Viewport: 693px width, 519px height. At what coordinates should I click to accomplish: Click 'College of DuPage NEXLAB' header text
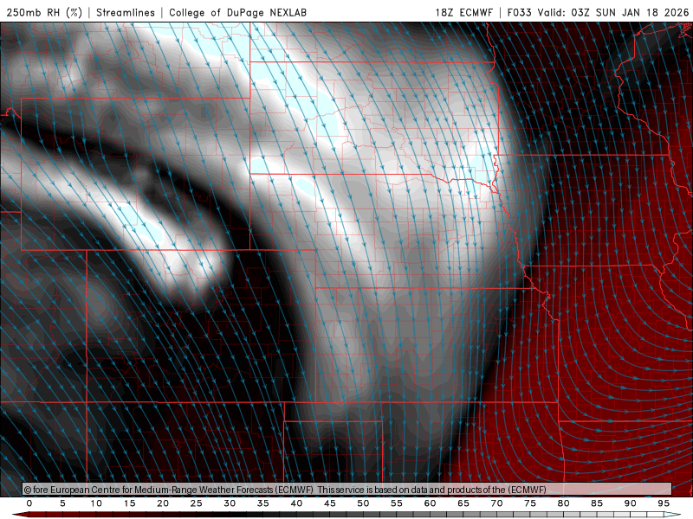(x=237, y=12)
